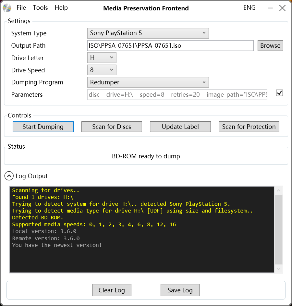Collapse the Log Output section
The height and width of the screenshot is (306, 292).
(9, 176)
